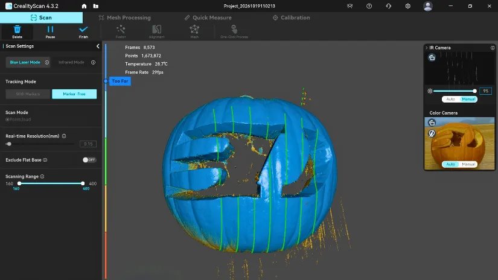The height and width of the screenshot is (280, 498).
Task: Click the Scanning Range maximum handle
Action: coord(83,183)
